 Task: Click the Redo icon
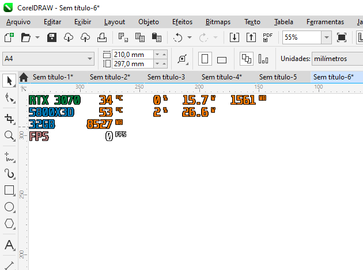[x=203, y=37]
